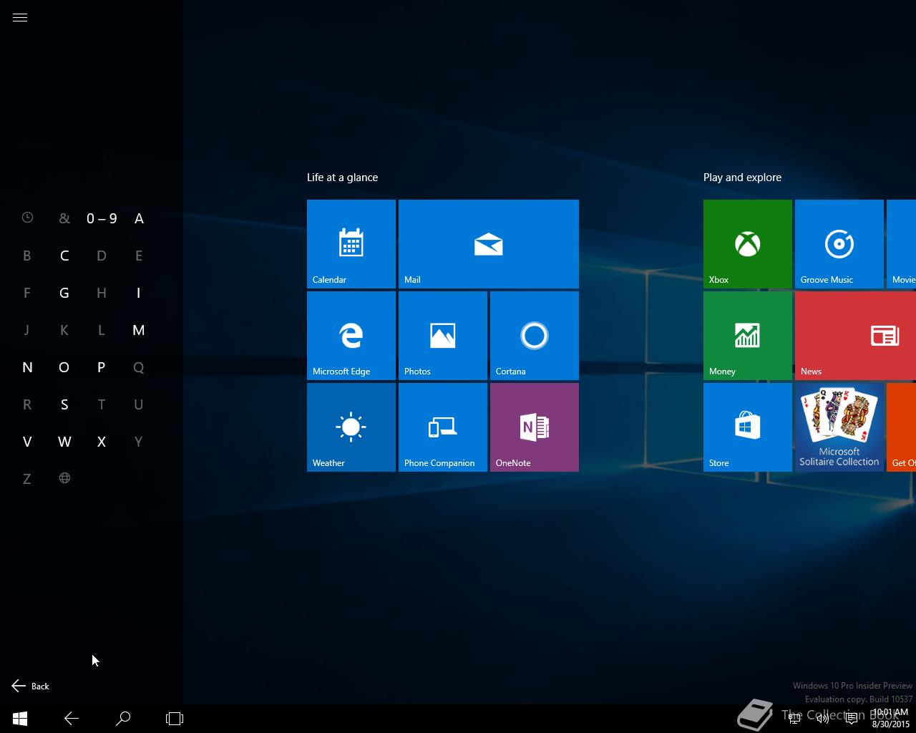
Task: Jump to apps starting with S
Action: pos(64,404)
